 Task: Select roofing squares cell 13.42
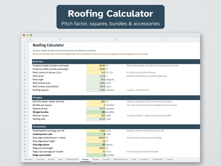[96, 90]
